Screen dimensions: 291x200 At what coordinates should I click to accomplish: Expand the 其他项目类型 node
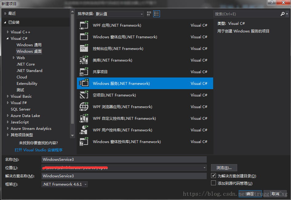8,135
